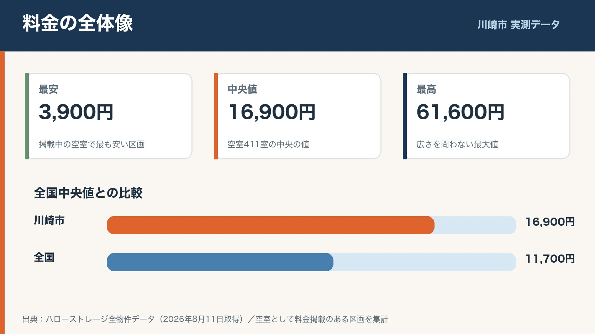The image size is (595, 334).
Task: Select the 3,900円 lowest price value
Action: pos(76,112)
